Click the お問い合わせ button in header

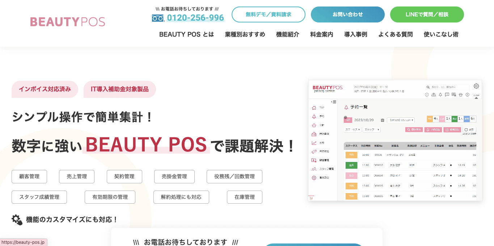coord(348,14)
